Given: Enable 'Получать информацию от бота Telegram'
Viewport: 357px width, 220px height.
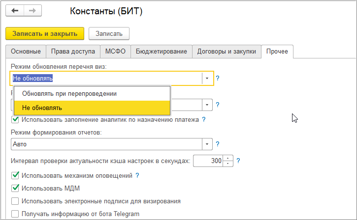Looking at the screenshot, I should point(15,214).
